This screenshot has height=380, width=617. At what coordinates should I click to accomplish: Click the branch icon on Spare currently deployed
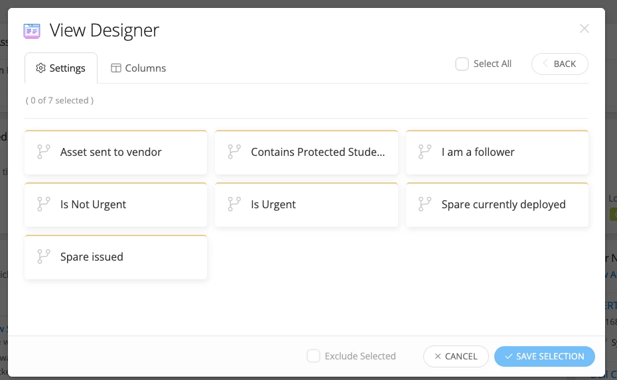tap(425, 204)
